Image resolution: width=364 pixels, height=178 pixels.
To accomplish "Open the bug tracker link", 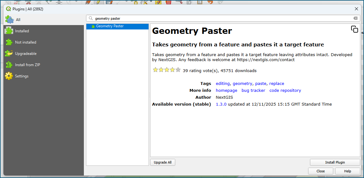I will [253, 90].
